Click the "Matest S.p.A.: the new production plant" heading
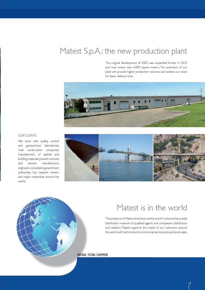Viewport: 205px width, 290px height. [123, 51]
